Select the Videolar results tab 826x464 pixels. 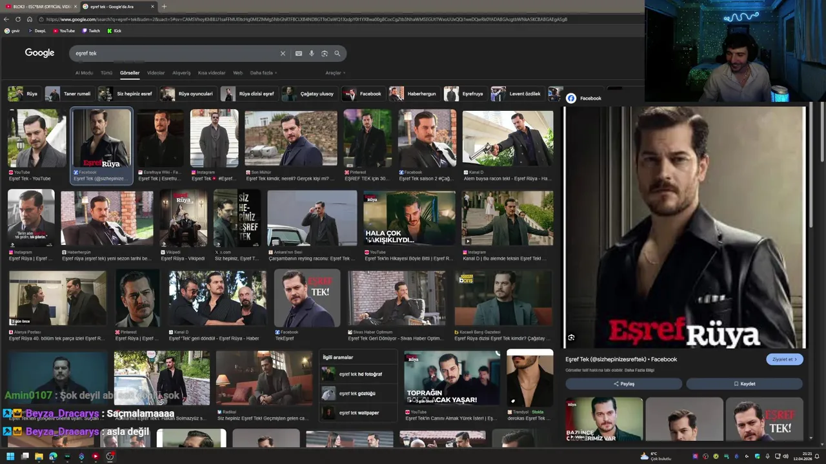(156, 73)
